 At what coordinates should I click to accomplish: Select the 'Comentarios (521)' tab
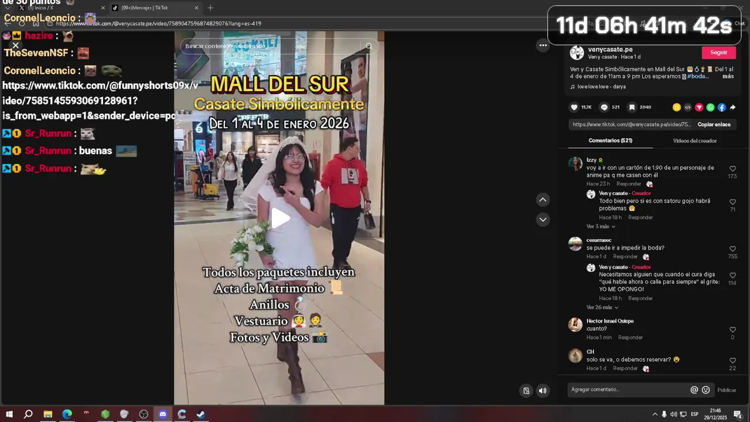point(610,141)
